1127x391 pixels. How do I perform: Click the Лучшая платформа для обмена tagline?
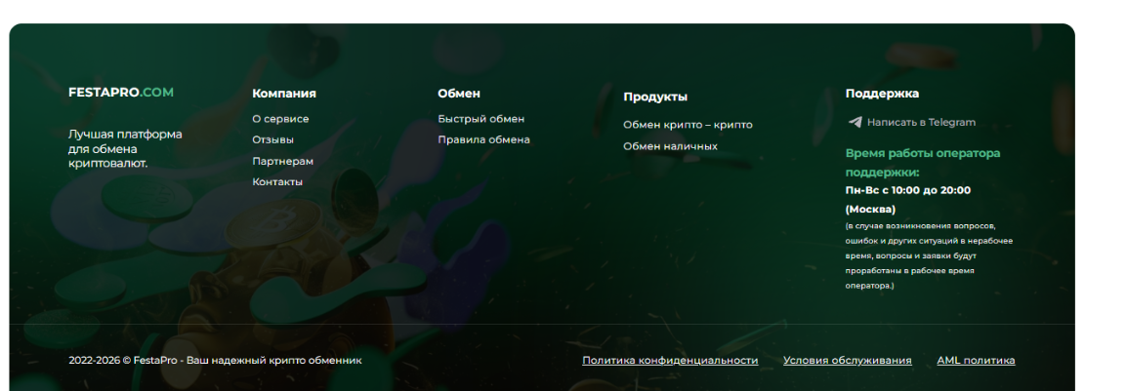125,149
